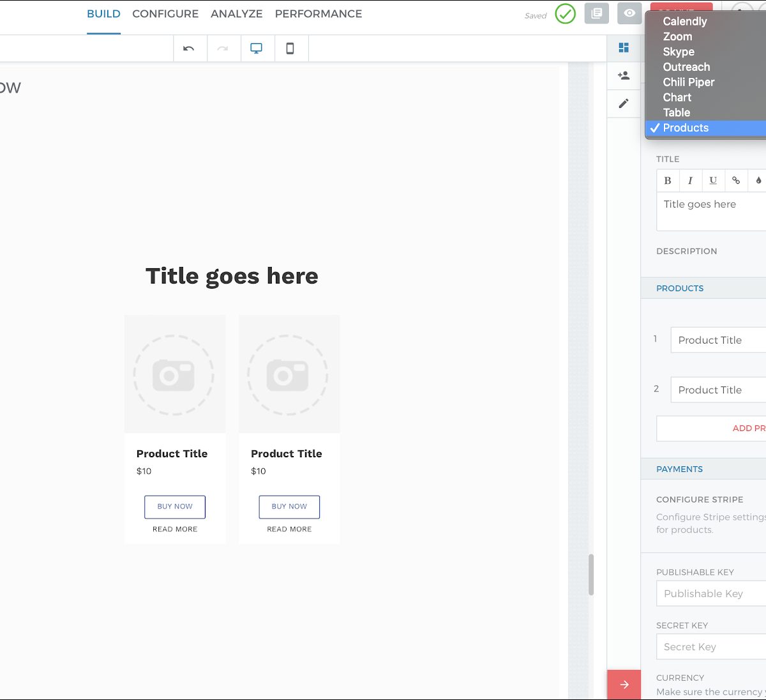Open the text color droplet picker

(758, 181)
